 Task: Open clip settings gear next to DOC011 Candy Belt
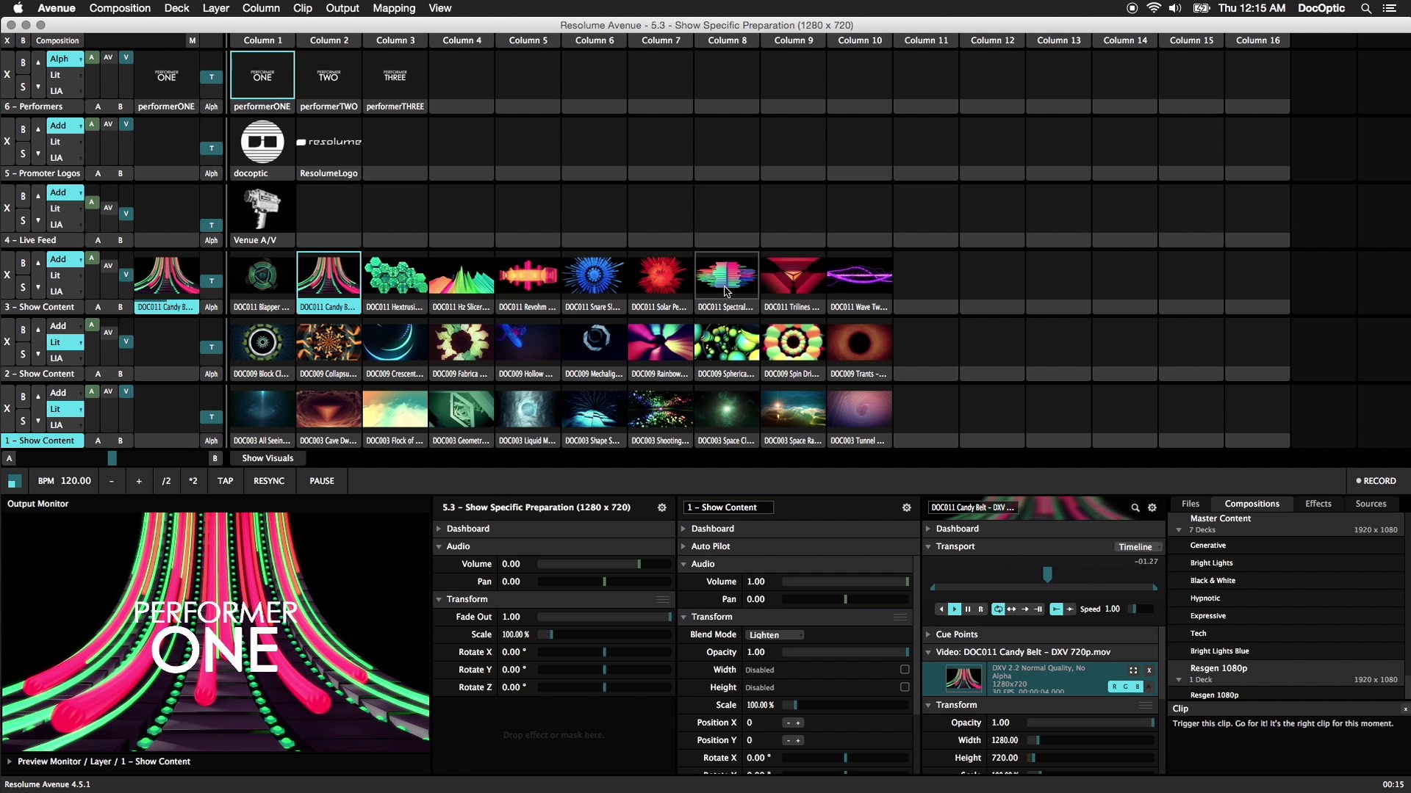(1152, 507)
